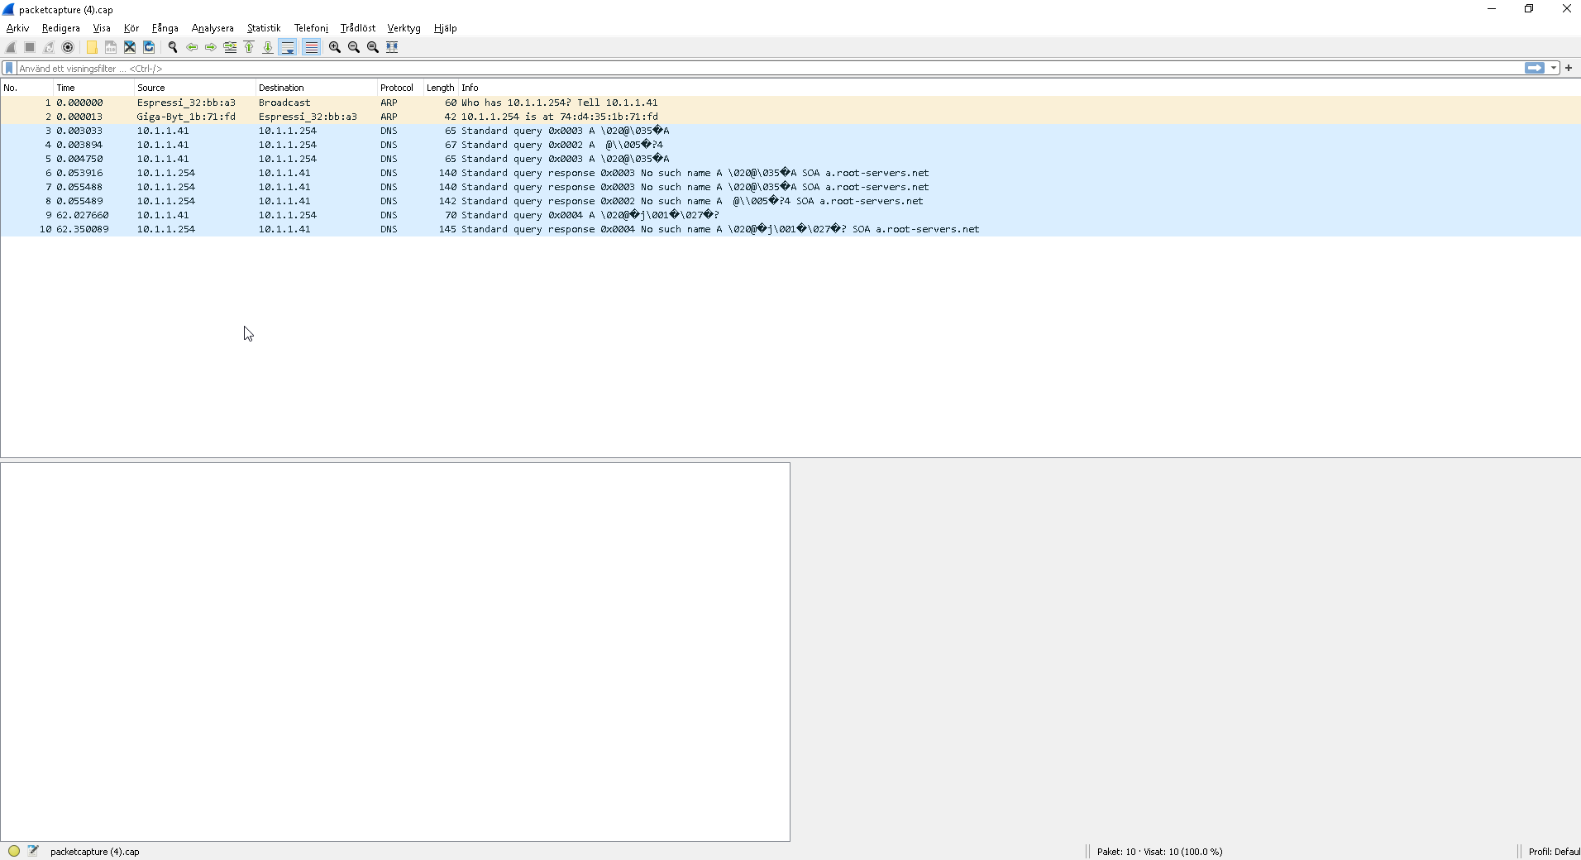The width and height of the screenshot is (1581, 860).
Task: Expand the filter expression dropdown arrow
Action: point(1553,68)
